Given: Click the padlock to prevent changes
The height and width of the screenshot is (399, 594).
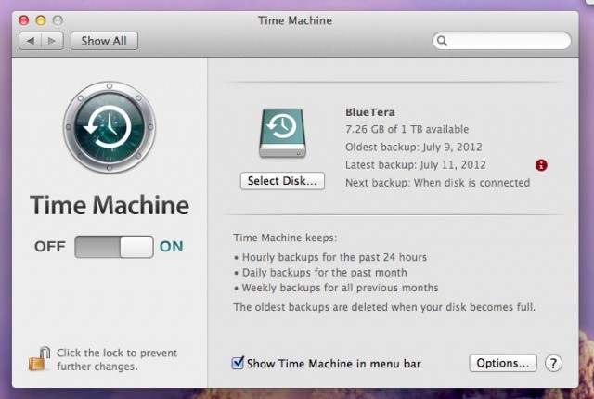Looking at the screenshot, I should (39, 358).
